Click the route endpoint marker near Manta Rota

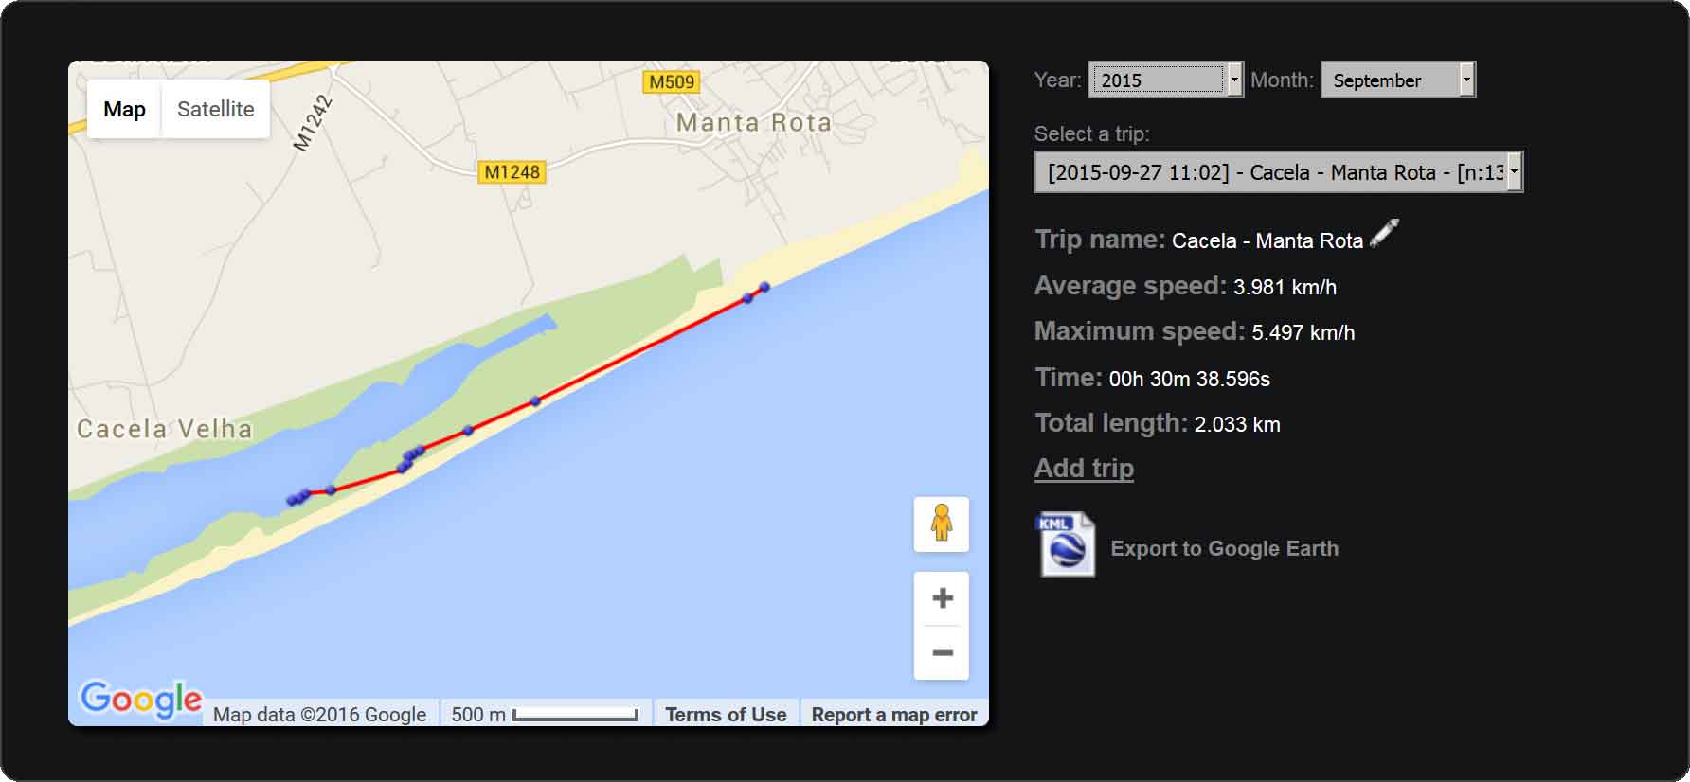(x=764, y=287)
